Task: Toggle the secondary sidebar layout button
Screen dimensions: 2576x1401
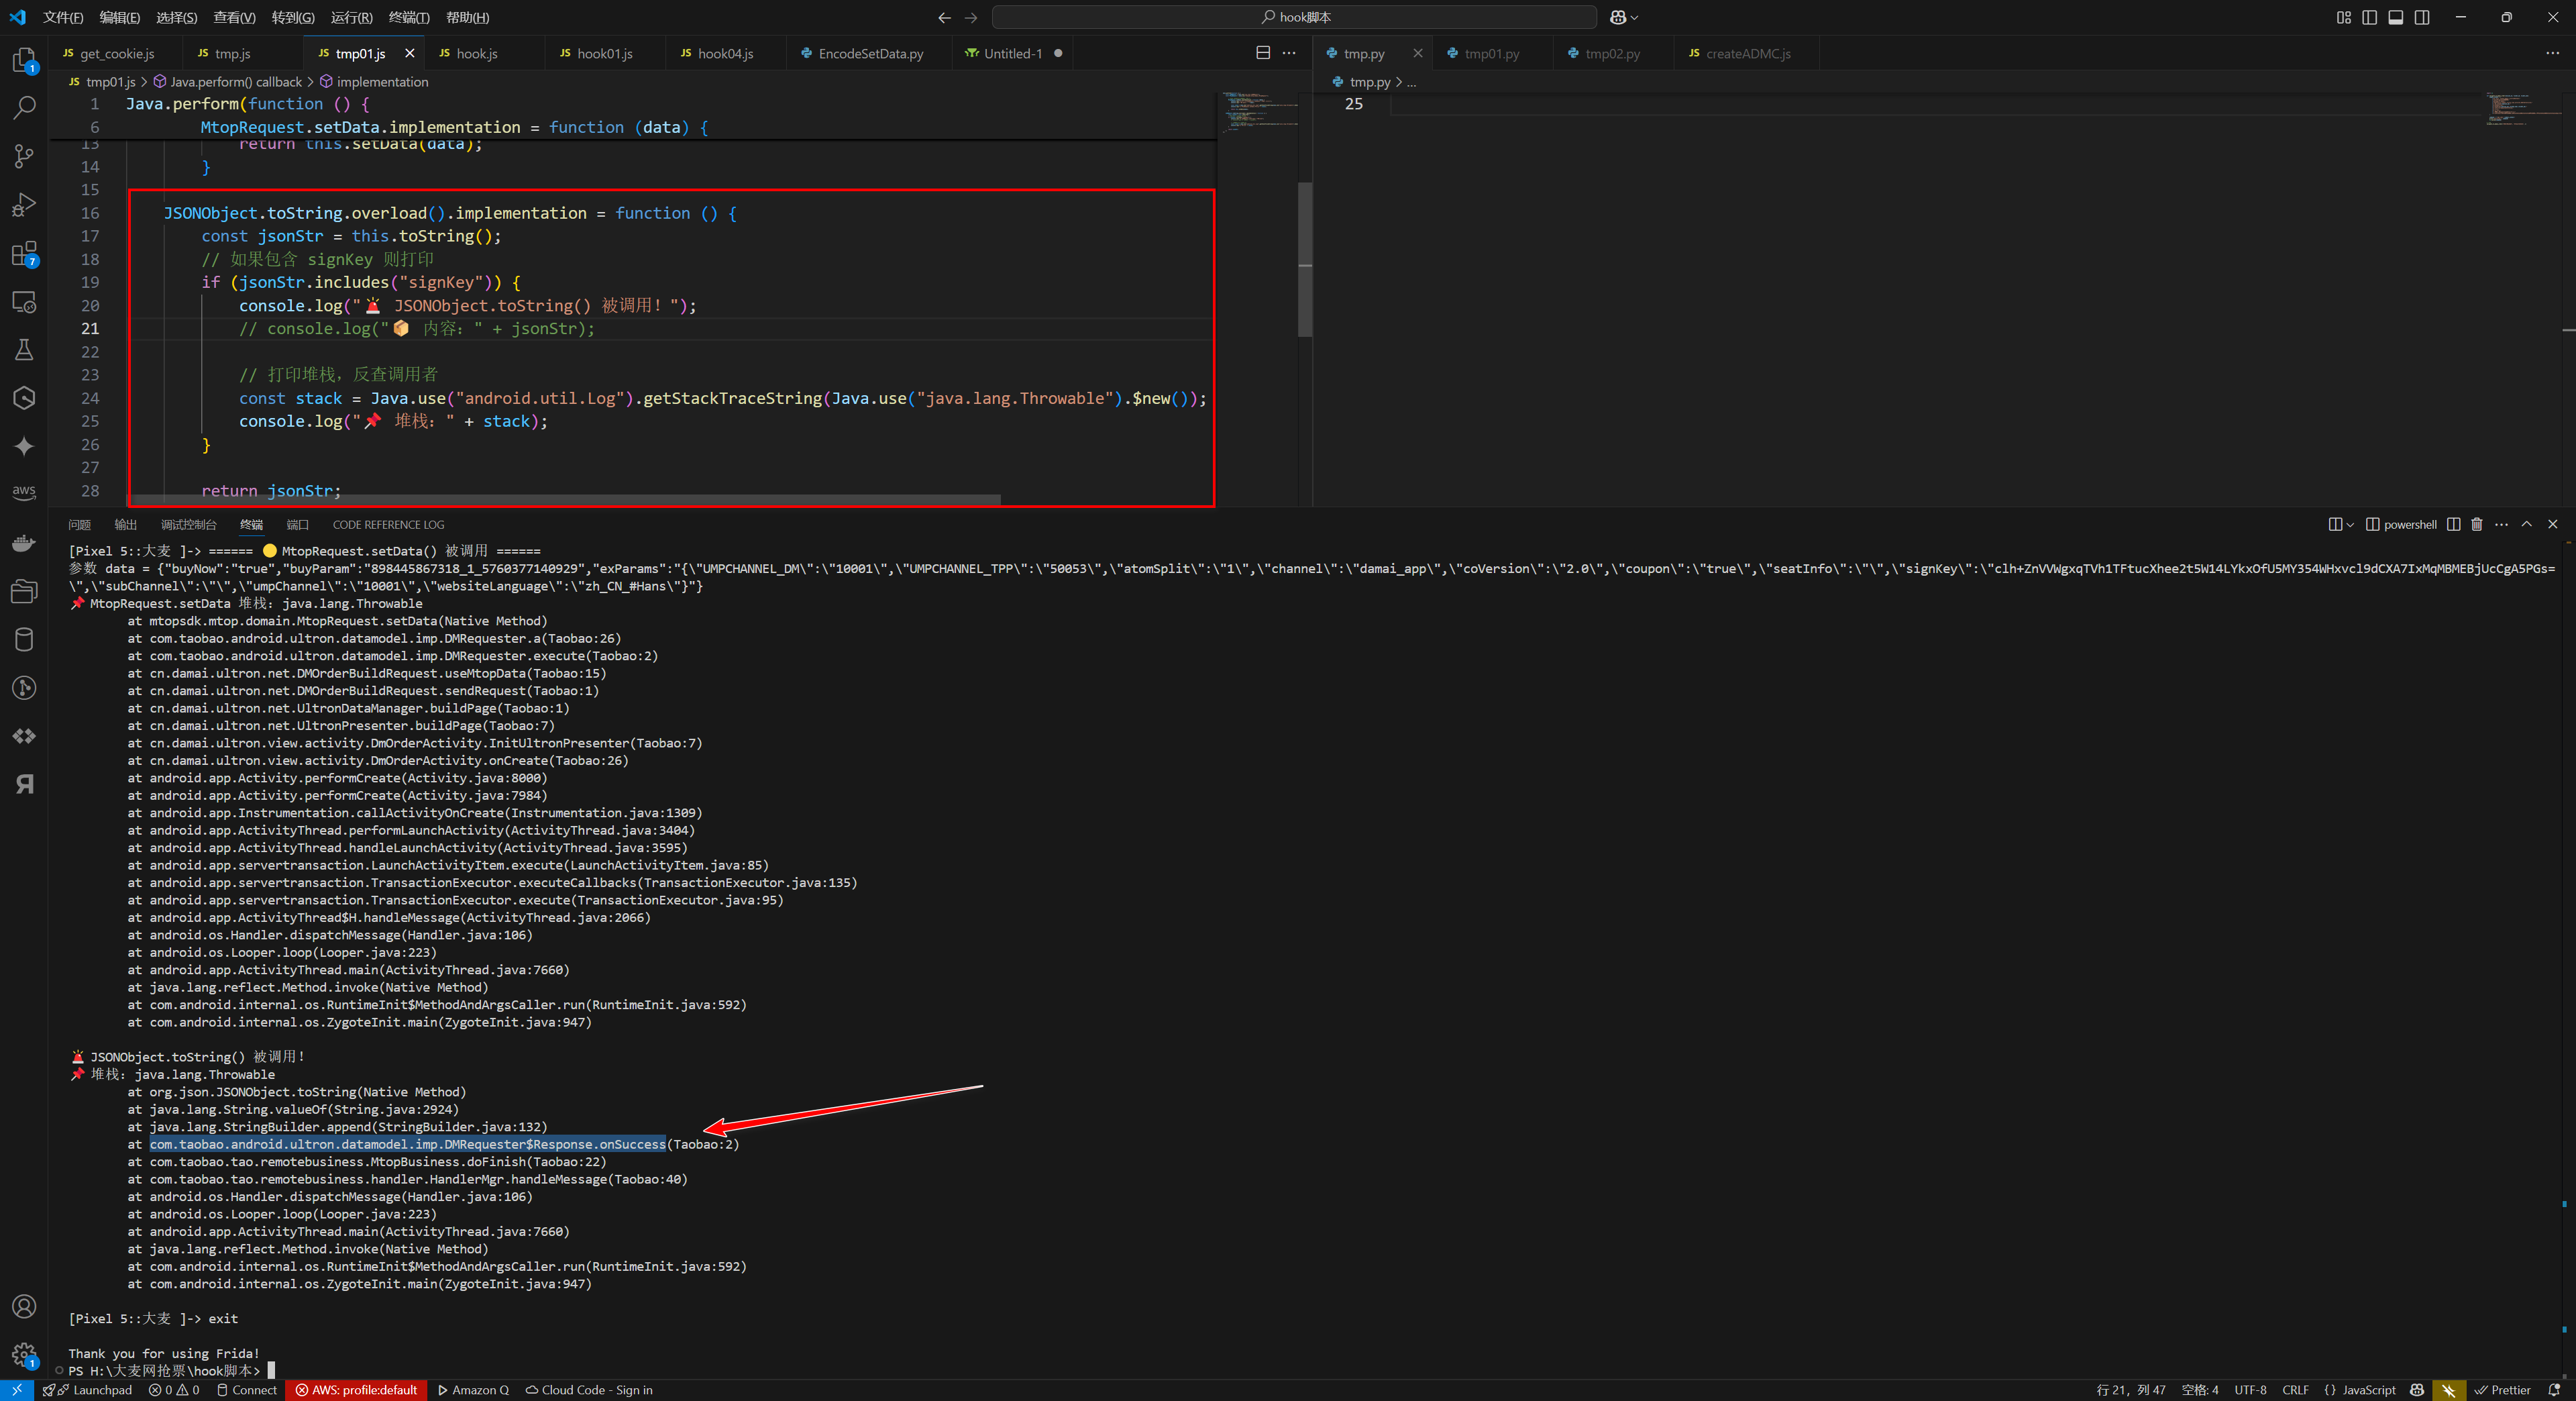Action: click(2422, 17)
